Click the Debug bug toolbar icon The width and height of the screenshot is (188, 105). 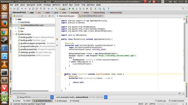(x=73, y=9)
